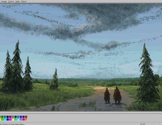Pick the spring green palette color

[16, 120]
